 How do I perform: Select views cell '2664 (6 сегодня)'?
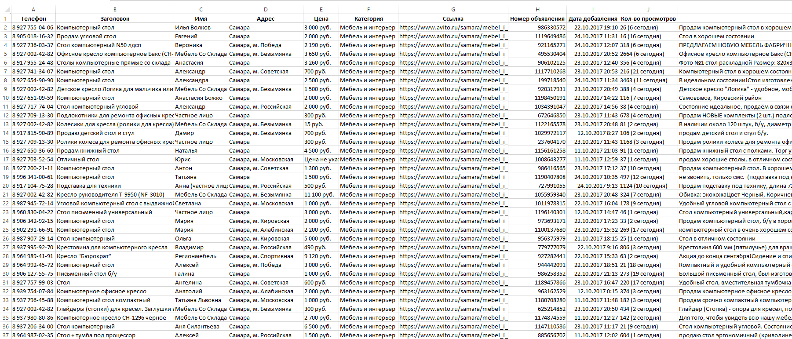pos(648,54)
